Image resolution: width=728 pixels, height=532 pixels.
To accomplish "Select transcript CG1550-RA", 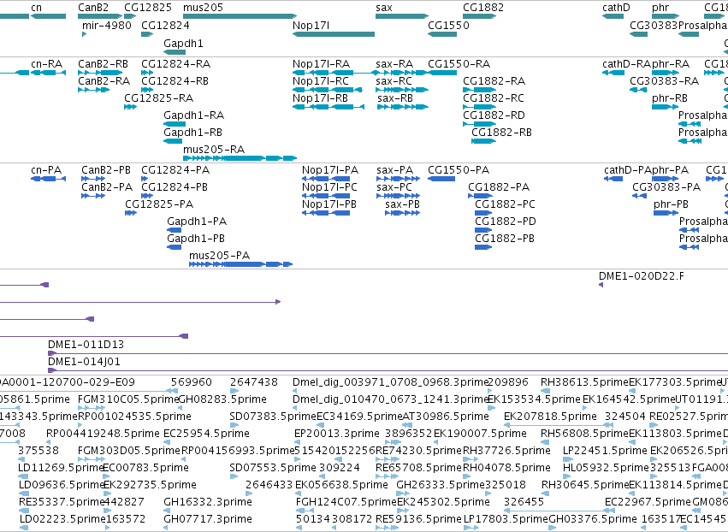I will (459, 63).
